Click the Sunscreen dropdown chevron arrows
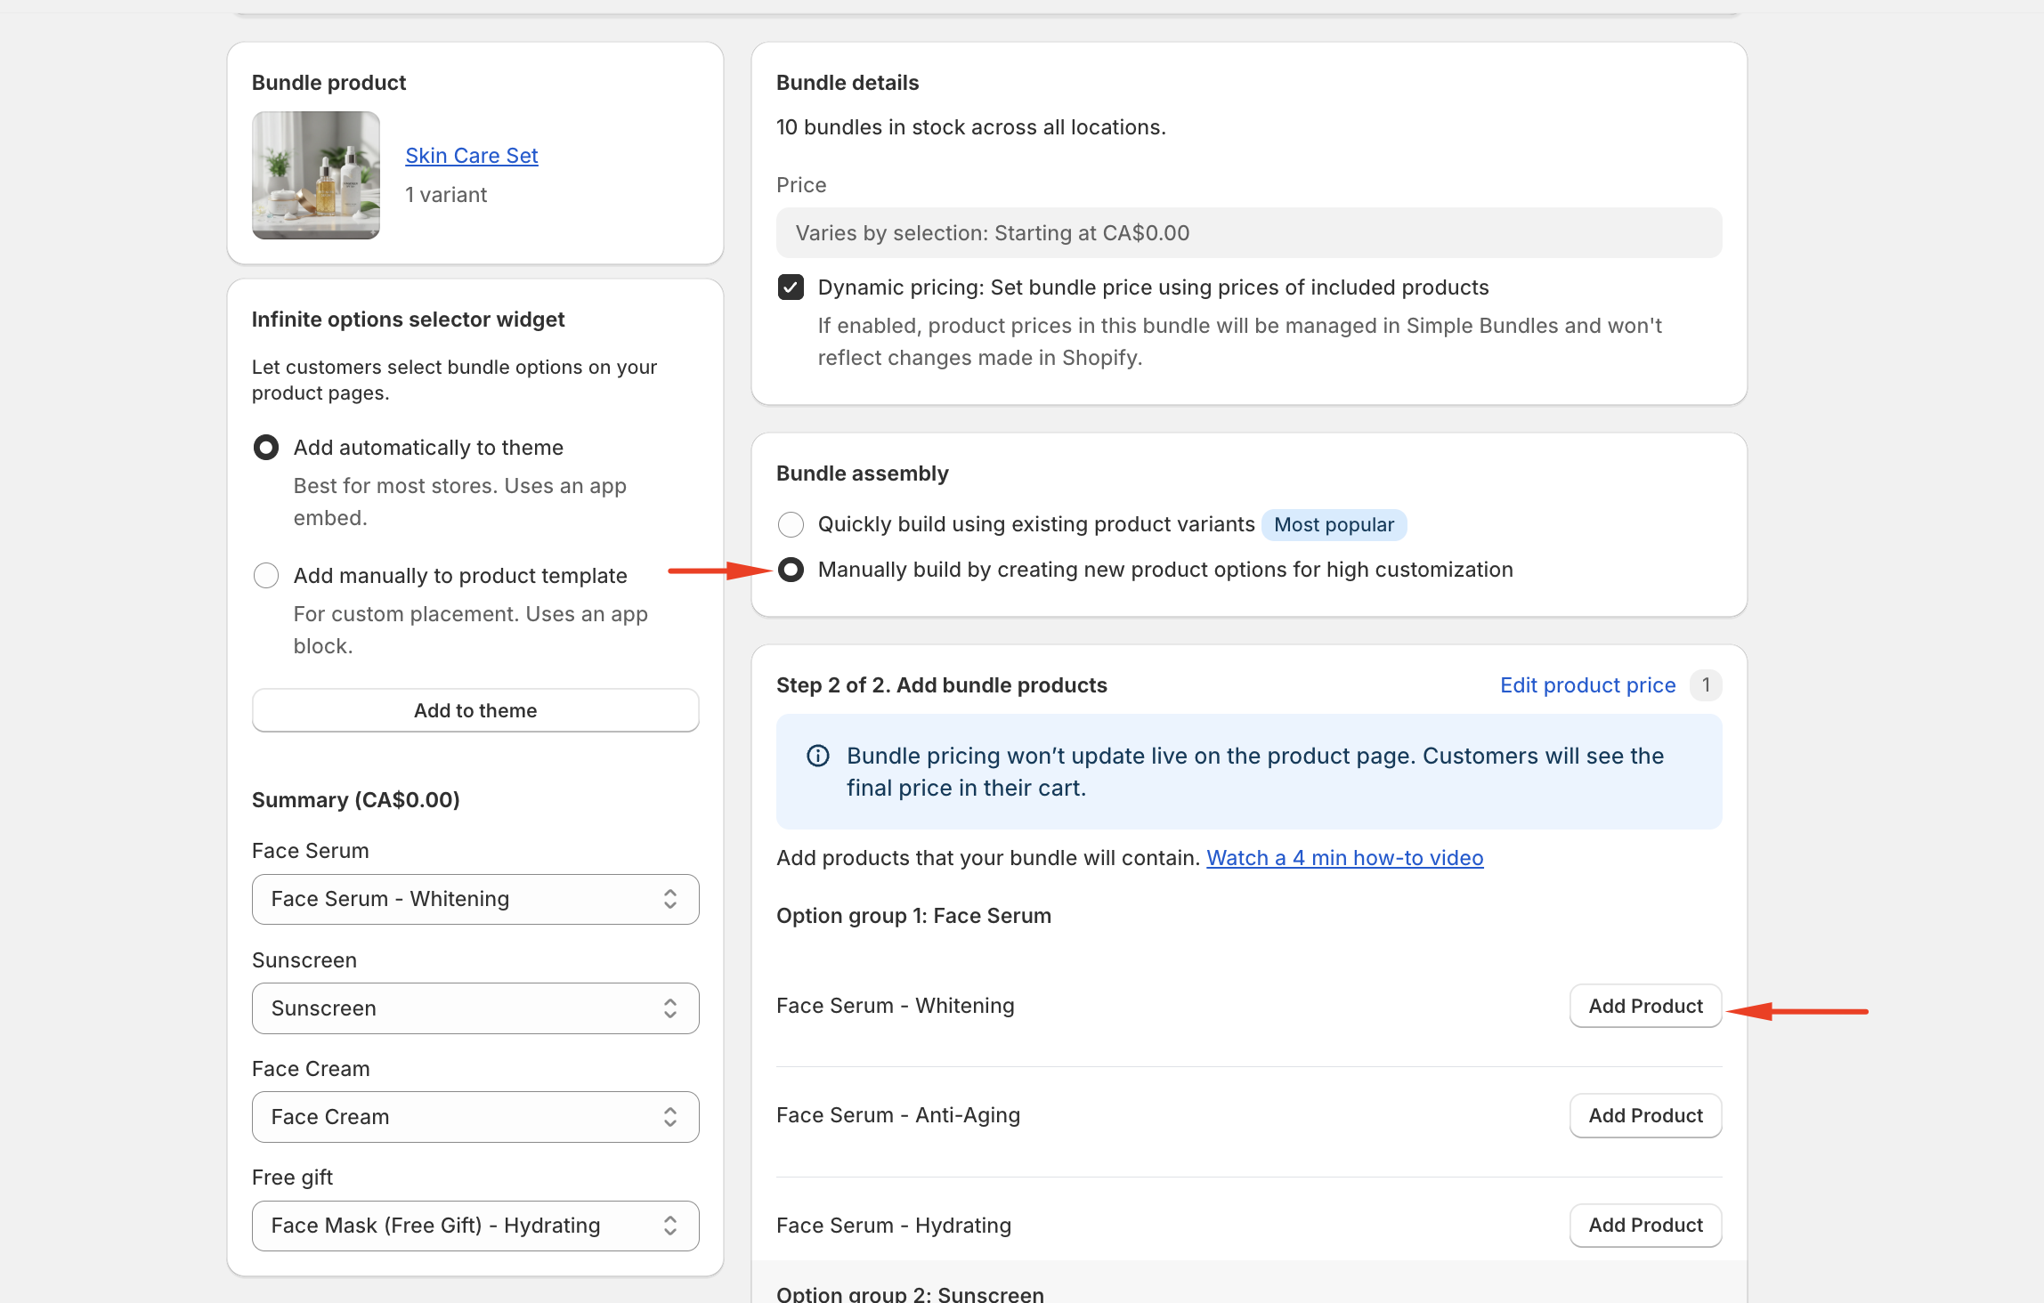The image size is (2044, 1303). pyautogui.click(x=670, y=1008)
